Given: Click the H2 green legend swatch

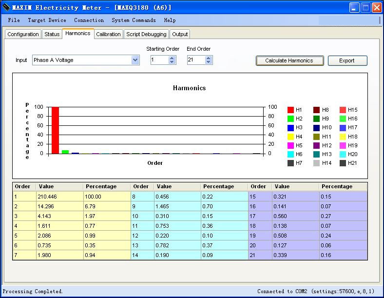Looking at the screenshot, I should 291,119.
